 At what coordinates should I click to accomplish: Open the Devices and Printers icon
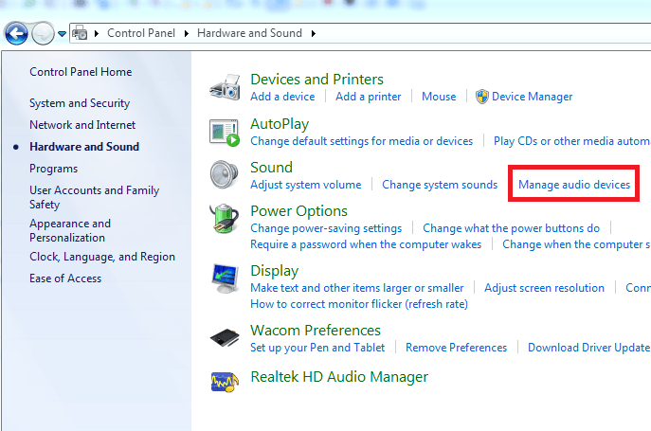225,87
